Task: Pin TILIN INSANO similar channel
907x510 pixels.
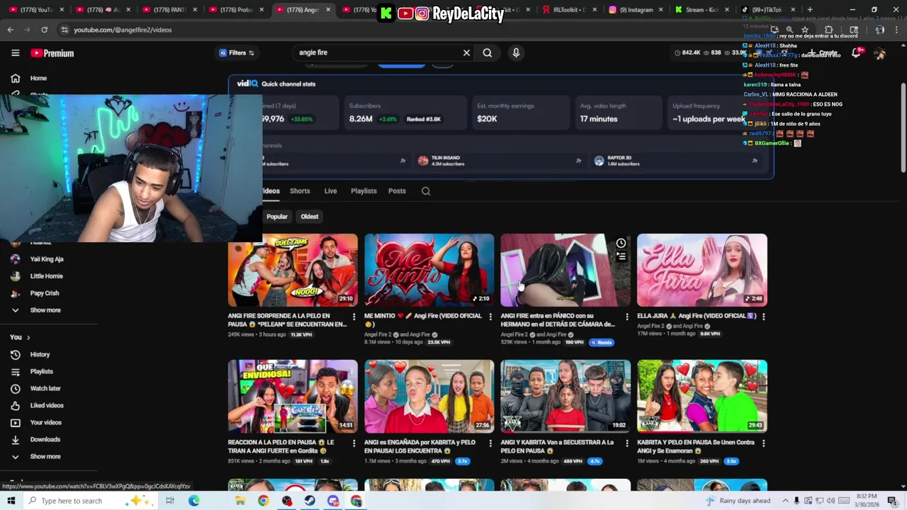Action: tap(578, 161)
